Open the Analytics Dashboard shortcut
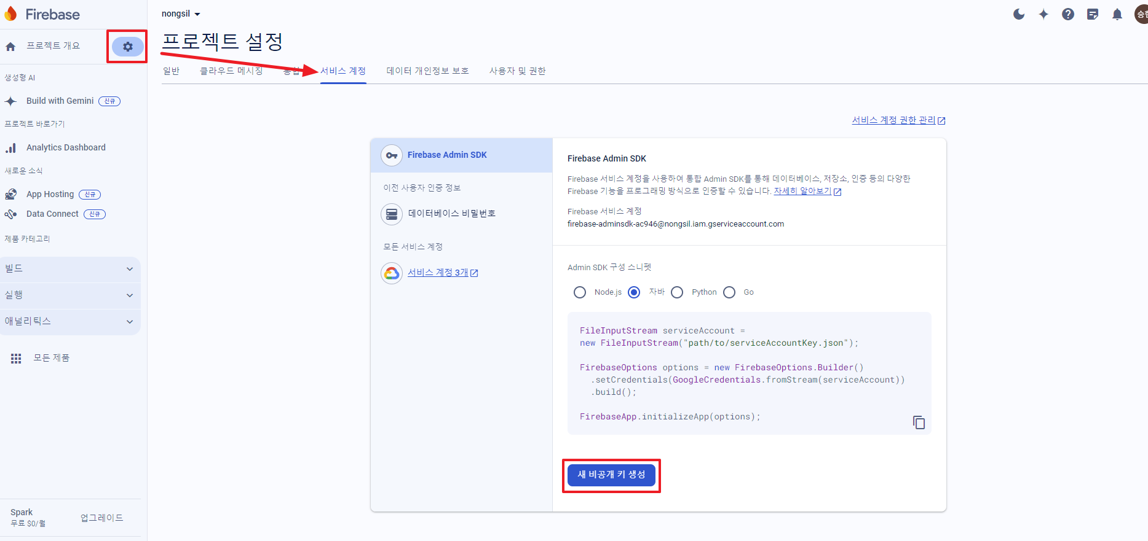The height and width of the screenshot is (541, 1148). (x=66, y=148)
